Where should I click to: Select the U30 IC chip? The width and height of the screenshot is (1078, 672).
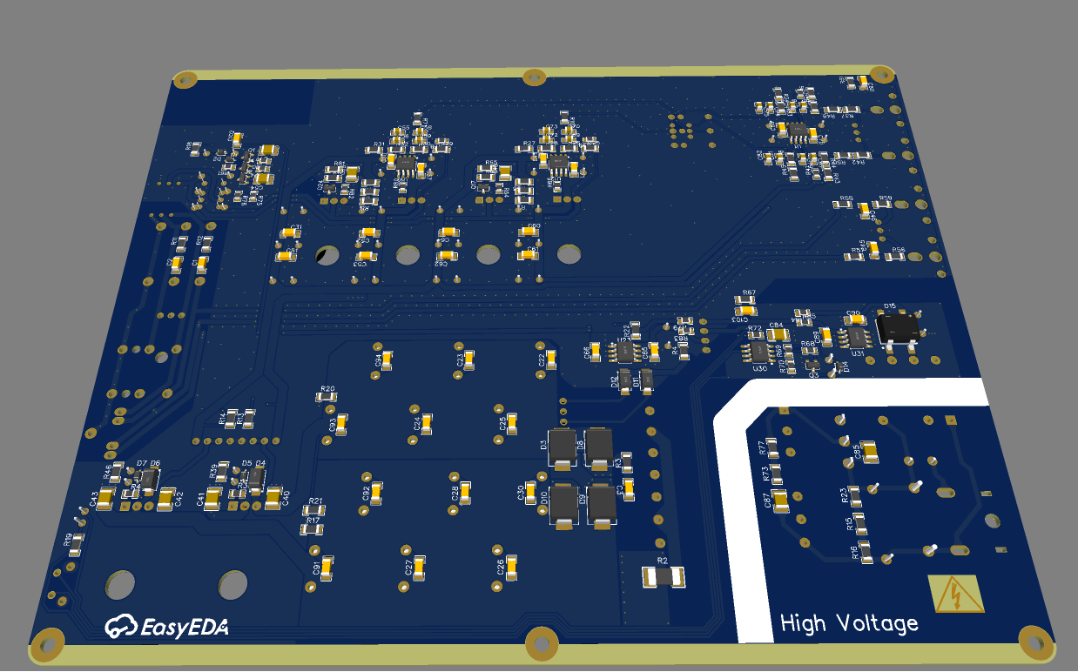pos(758,351)
